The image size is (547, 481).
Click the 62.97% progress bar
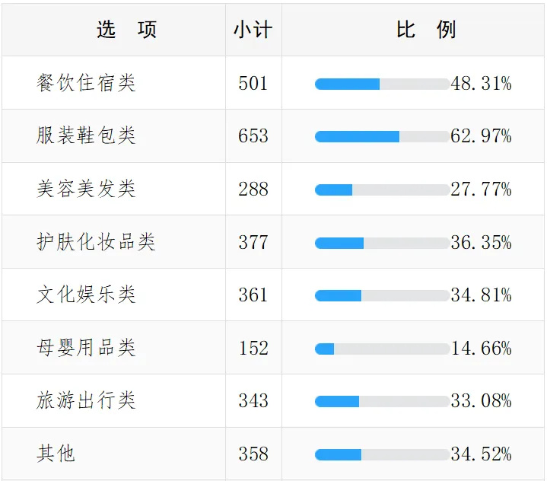[382, 136]
